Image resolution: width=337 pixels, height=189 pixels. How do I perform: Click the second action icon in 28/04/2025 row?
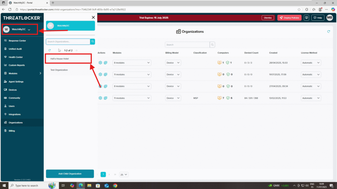106,63
